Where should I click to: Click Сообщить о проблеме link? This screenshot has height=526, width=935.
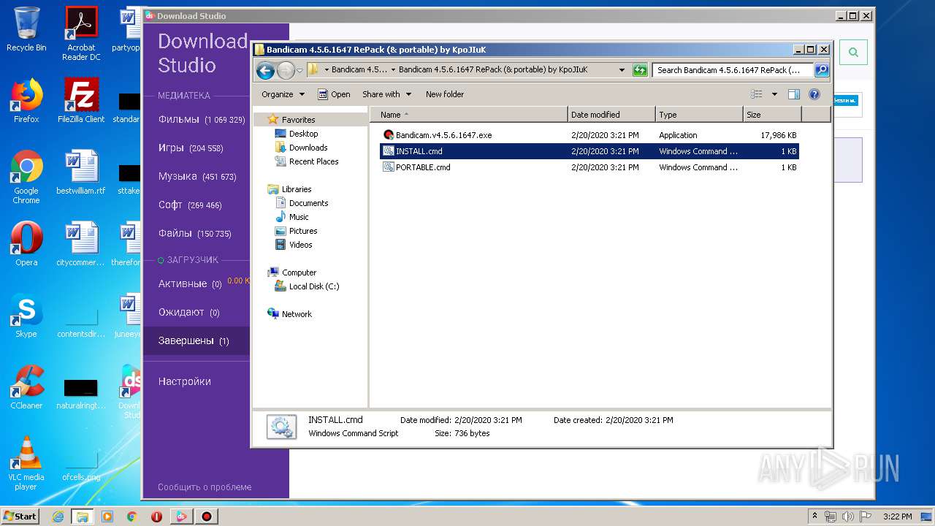point(205,487)
